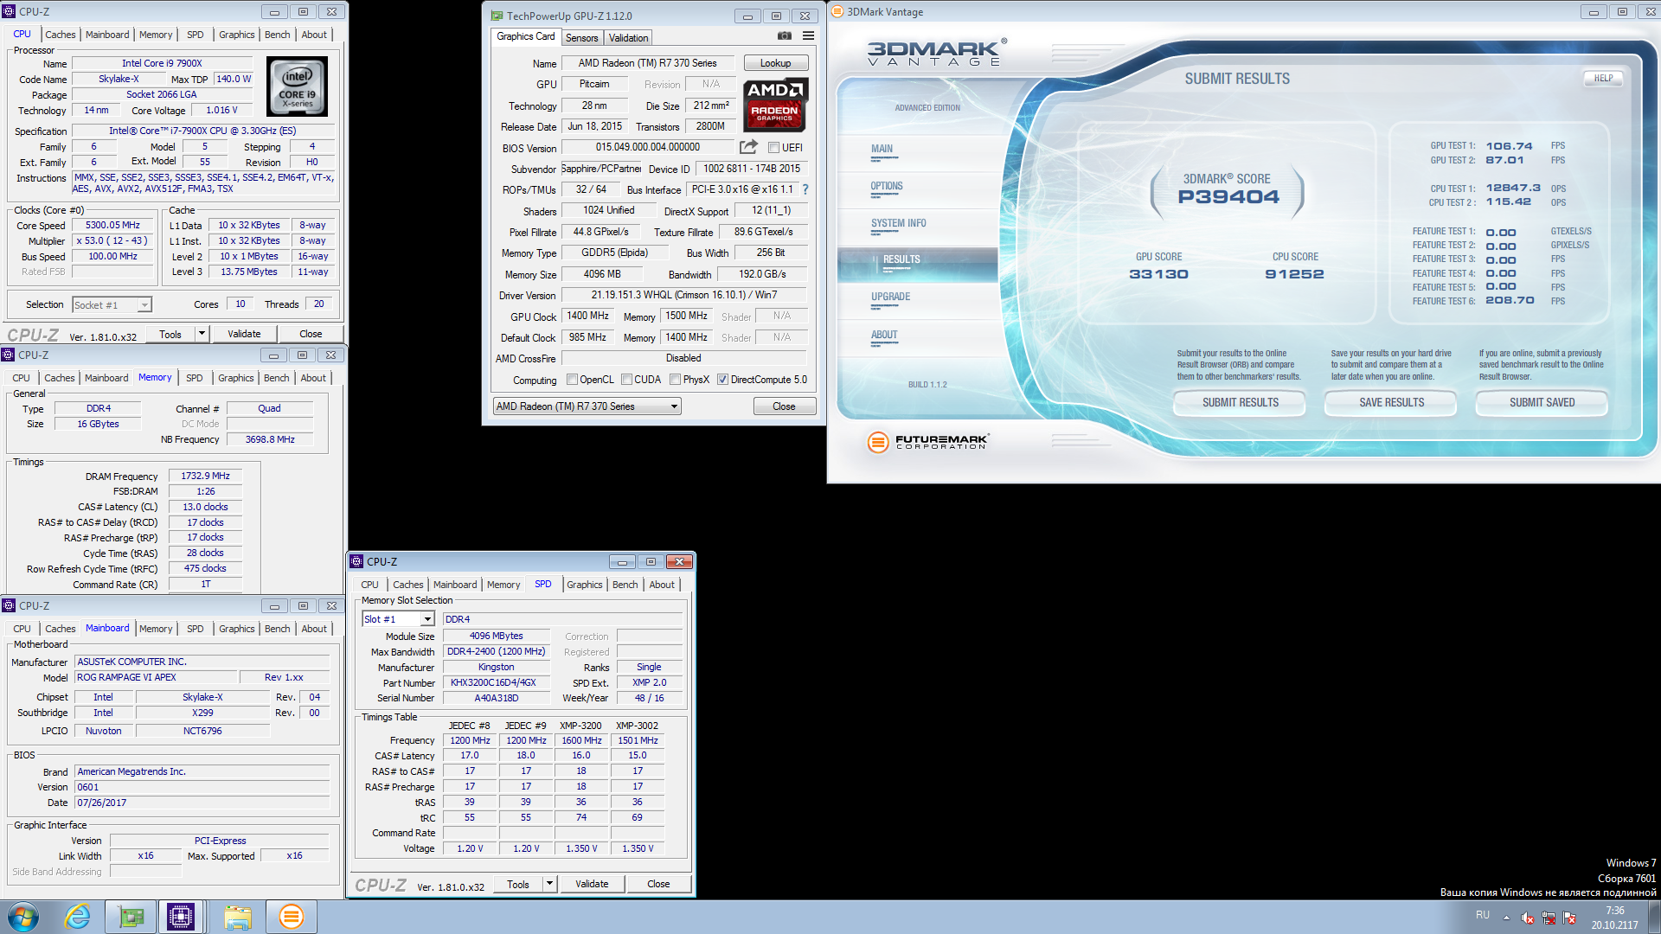This screenshot has height=934, width=1661.
Task: Open Tools dropdown arrow in CPU window
Action: pyautogui.click(x=202, y=334)
